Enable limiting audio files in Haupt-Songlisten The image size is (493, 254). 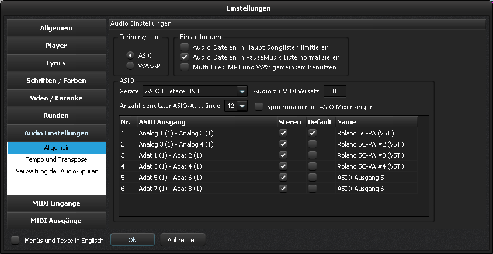[x=185, y=47]
